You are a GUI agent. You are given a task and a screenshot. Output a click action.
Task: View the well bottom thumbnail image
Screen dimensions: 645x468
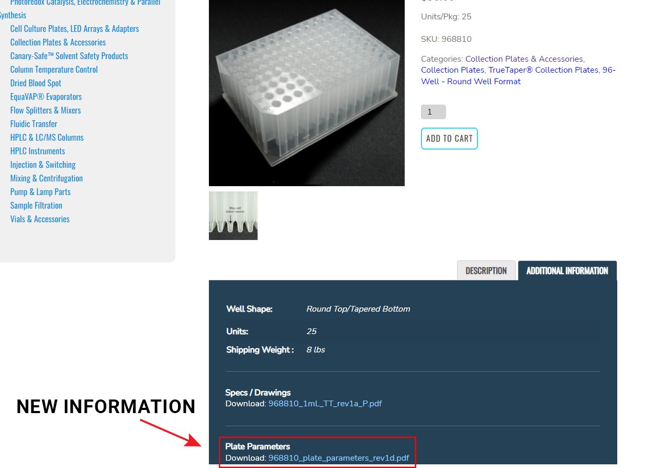[x=233, y=215]
